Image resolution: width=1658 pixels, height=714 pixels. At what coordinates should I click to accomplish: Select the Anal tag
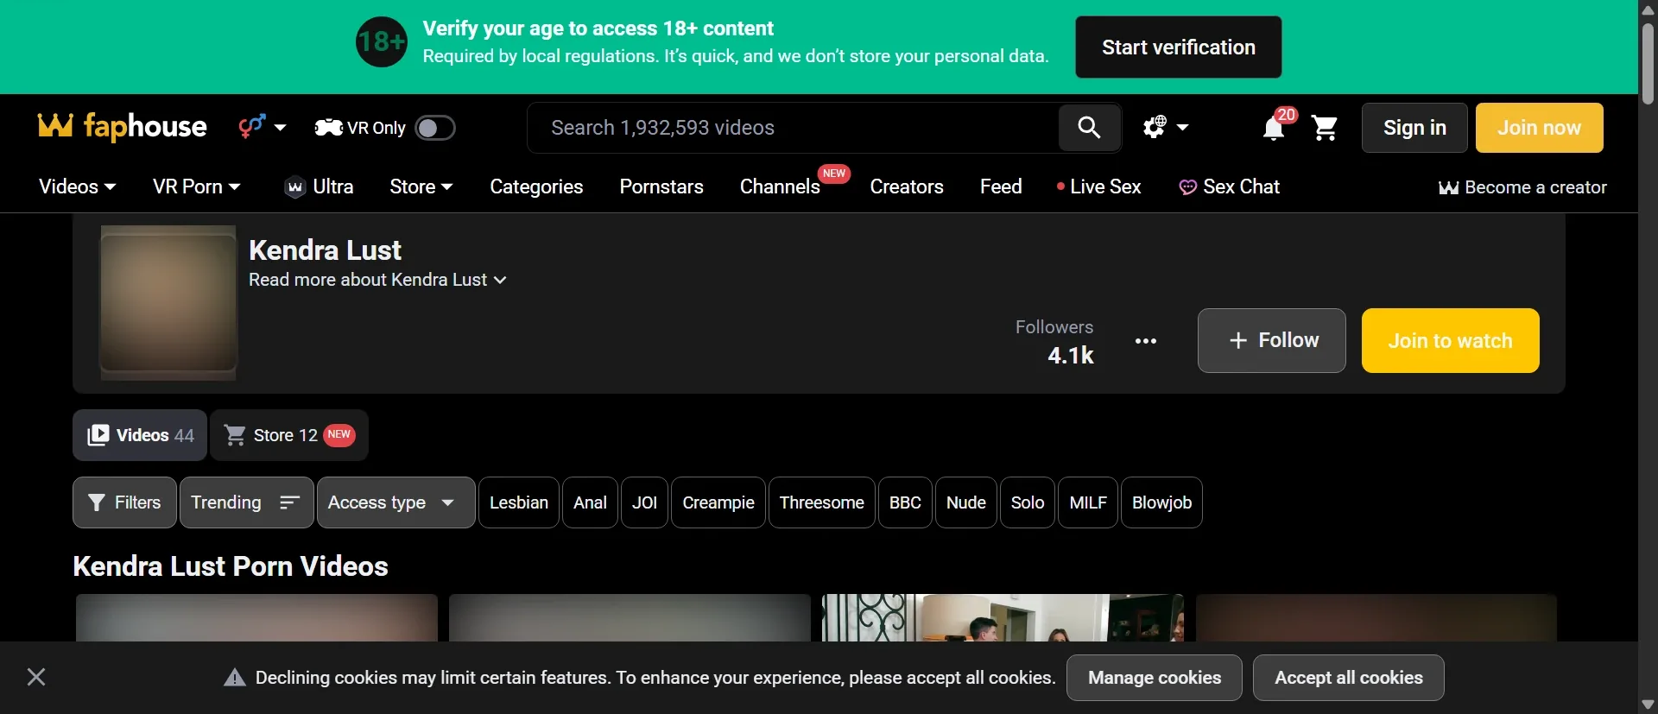[590, 502]
